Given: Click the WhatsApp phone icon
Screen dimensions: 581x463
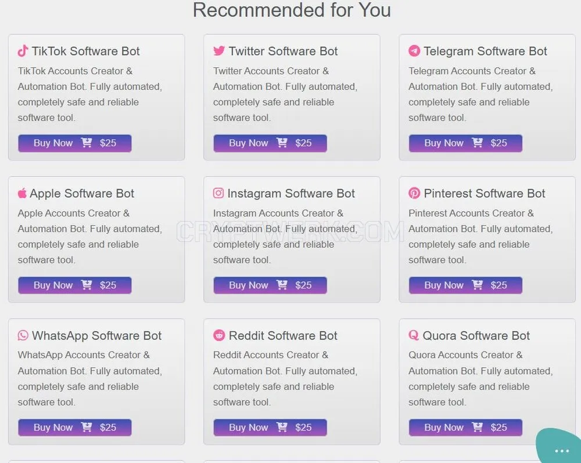Looking at the screenshot, I should [x=23, y=335].
